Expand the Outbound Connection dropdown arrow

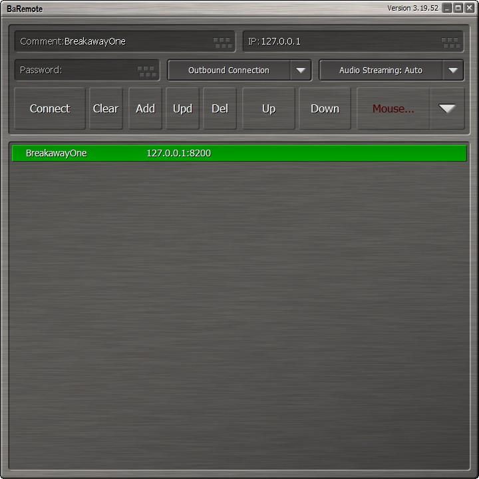point(301,71)
